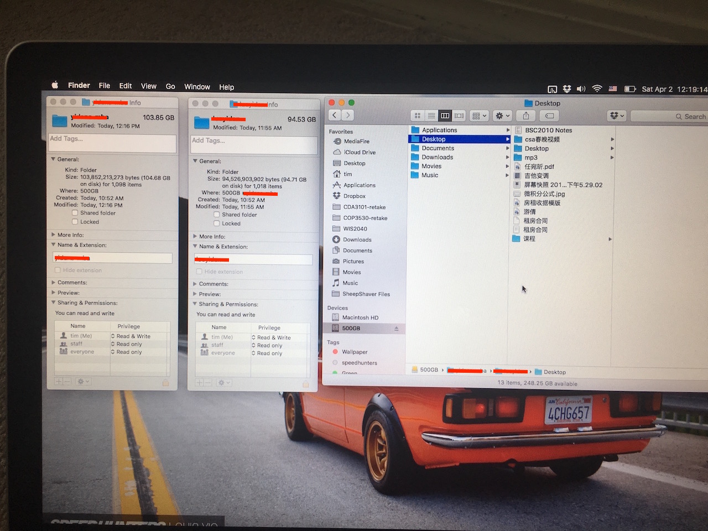The width and height of the screenshot is (708, 531).
Task: Open the Apple menu
Action: click(x=55, y=85)
